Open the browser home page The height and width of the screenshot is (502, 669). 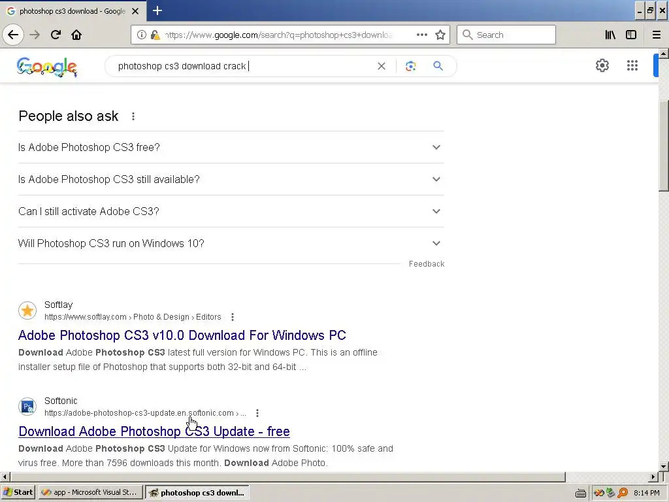point(76,35)
